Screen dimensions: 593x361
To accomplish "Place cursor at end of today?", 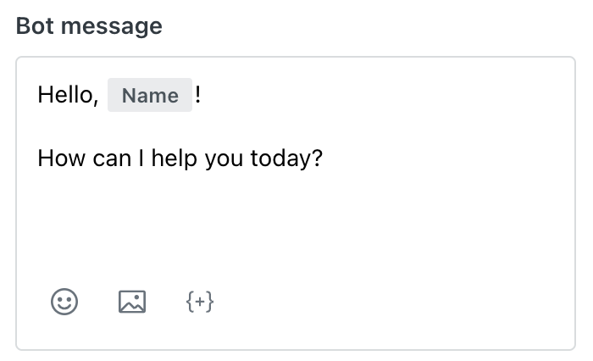I will click(x=323, y=158).
